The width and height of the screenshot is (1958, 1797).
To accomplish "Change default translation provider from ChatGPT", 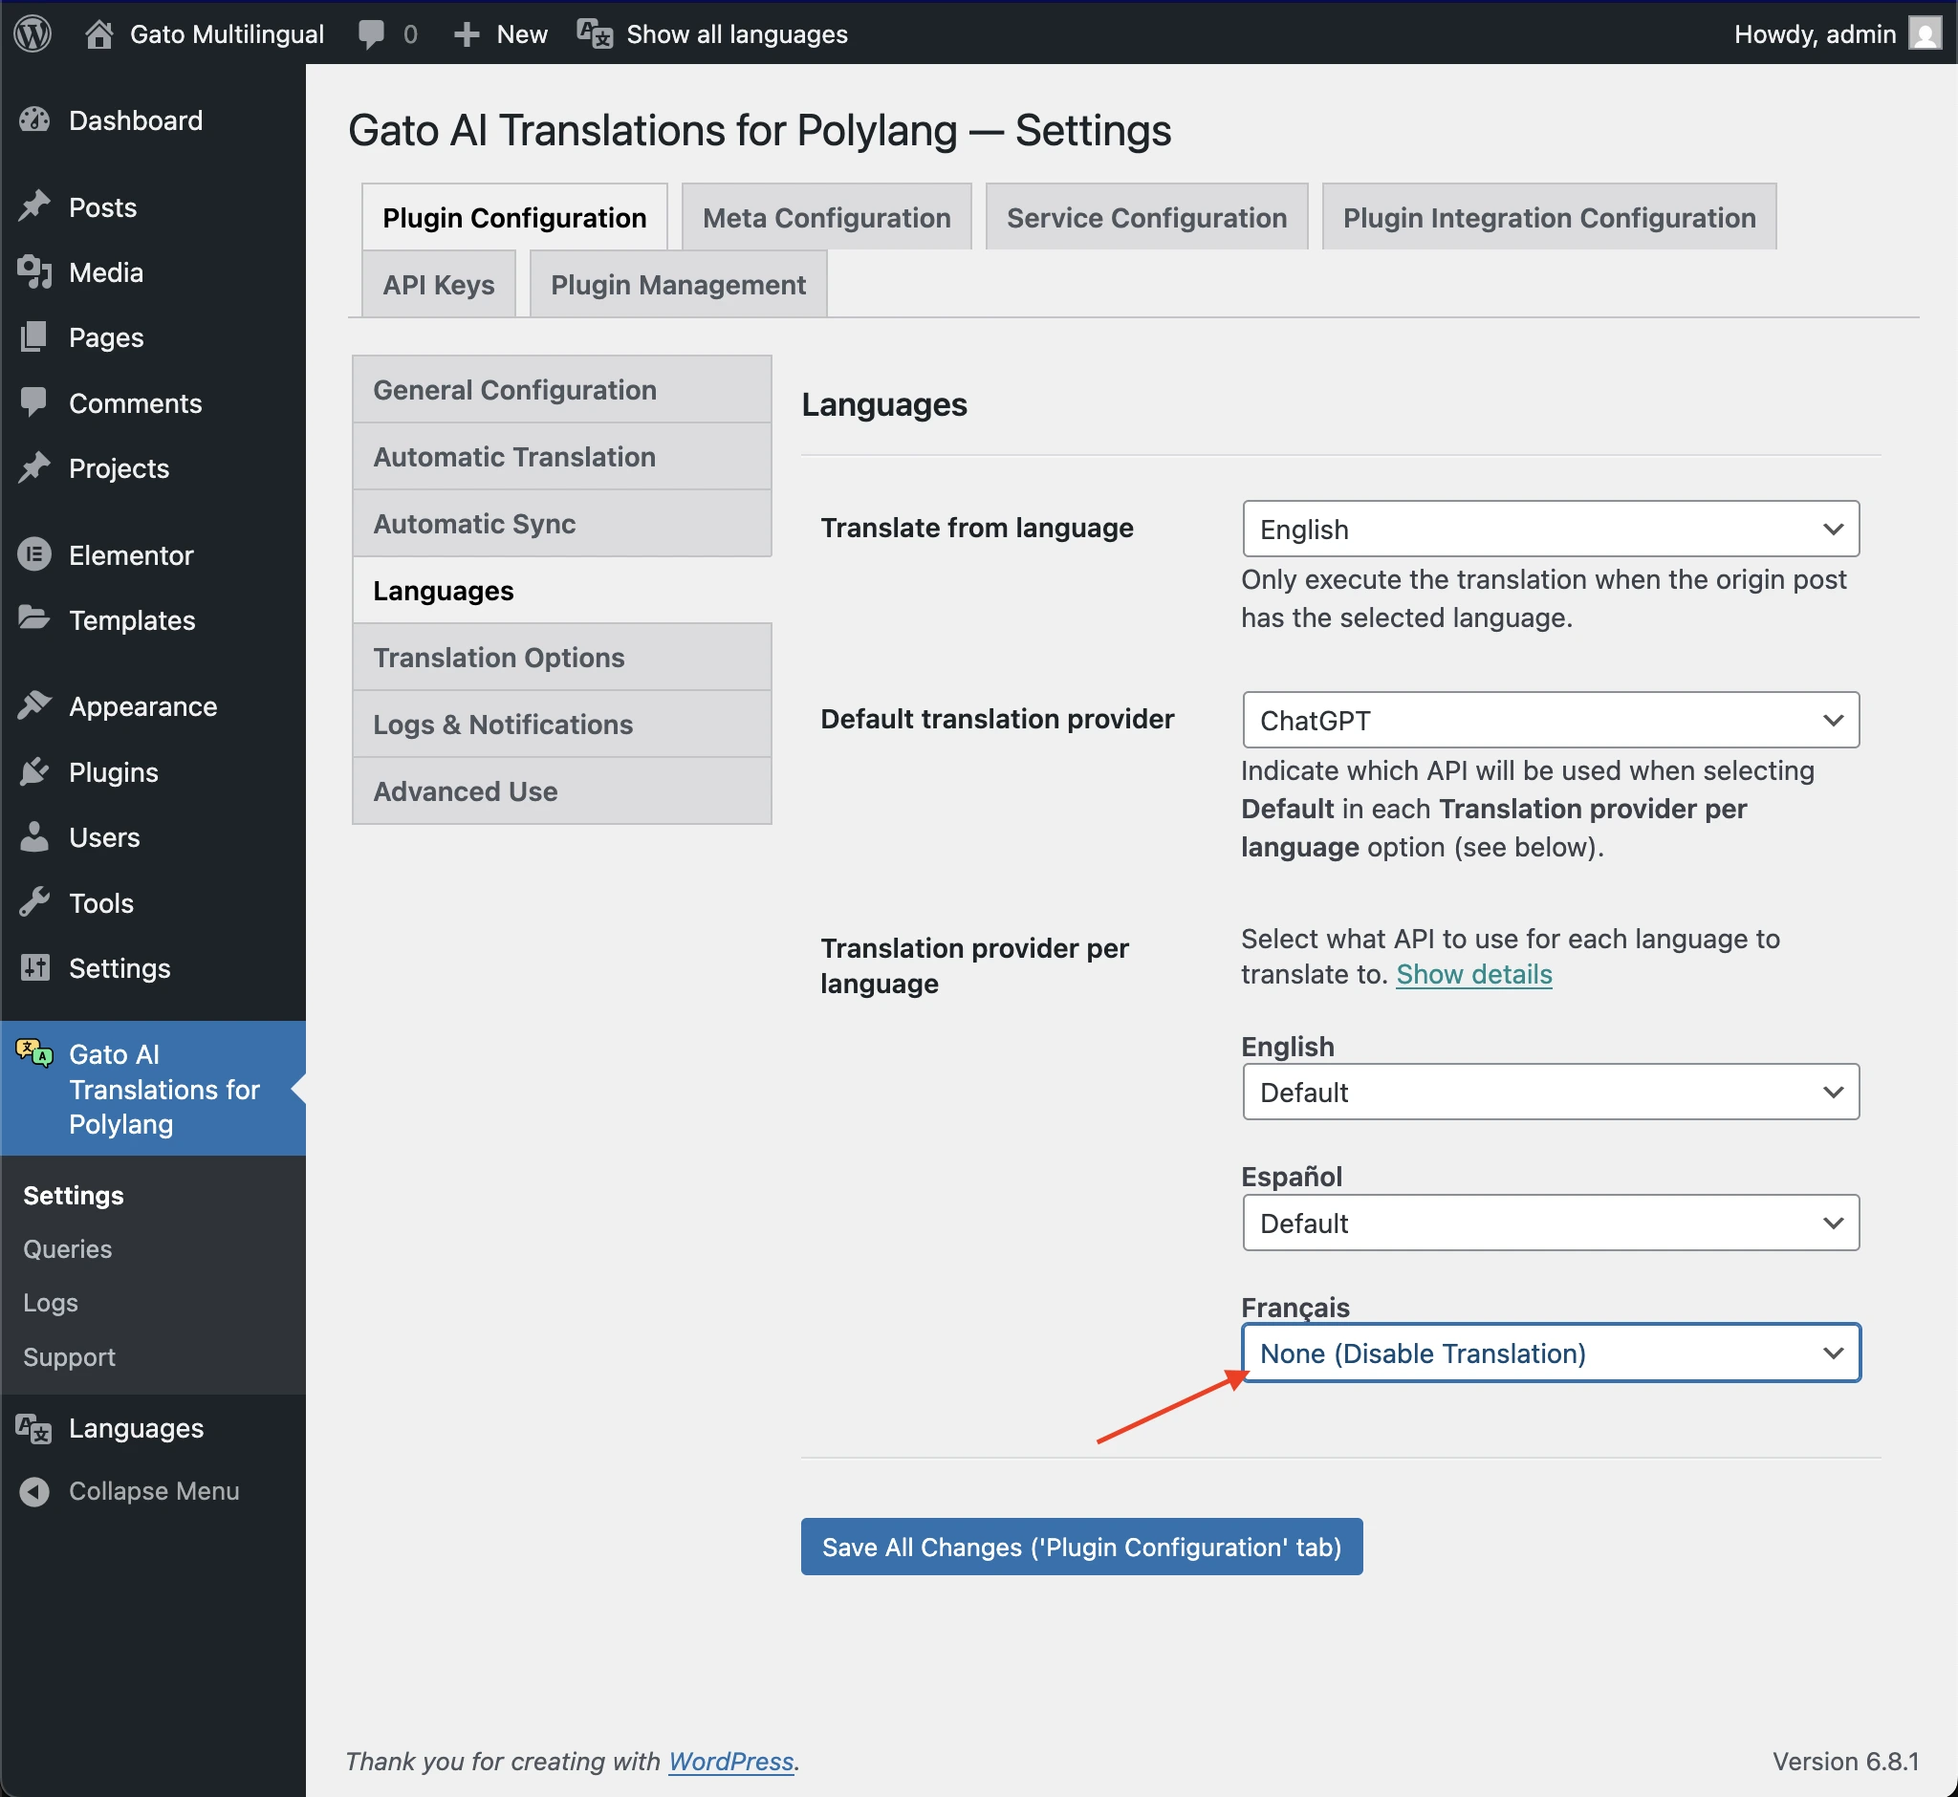I will [x=1551, y=720].
